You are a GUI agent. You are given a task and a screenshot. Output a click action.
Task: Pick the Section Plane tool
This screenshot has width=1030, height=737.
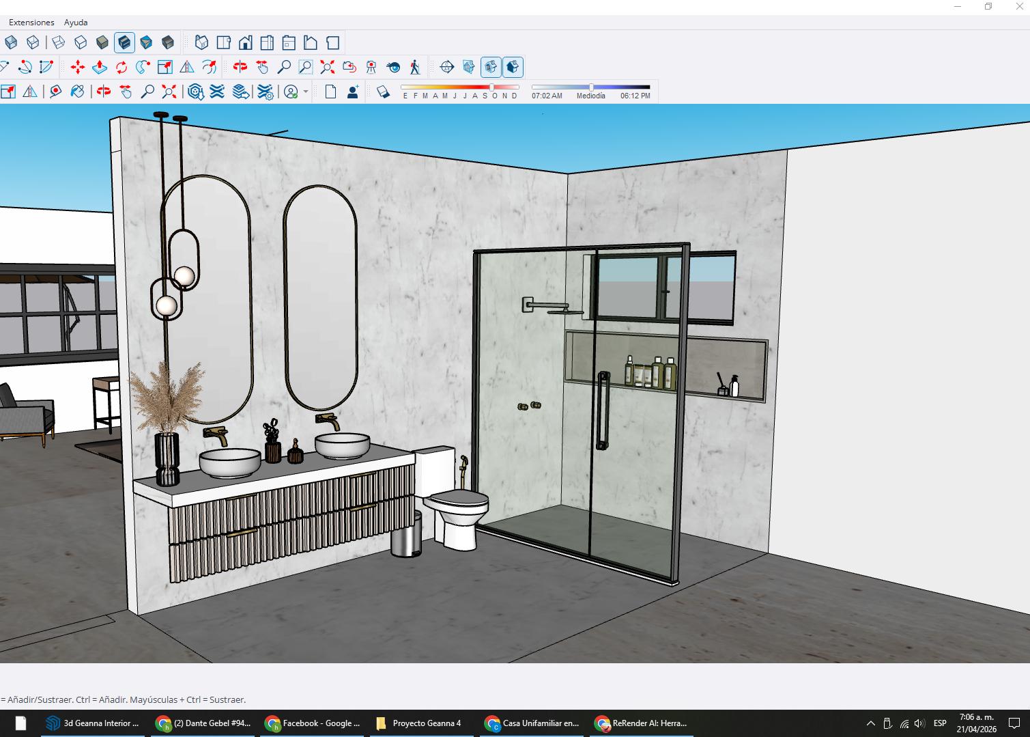(446, 67)
